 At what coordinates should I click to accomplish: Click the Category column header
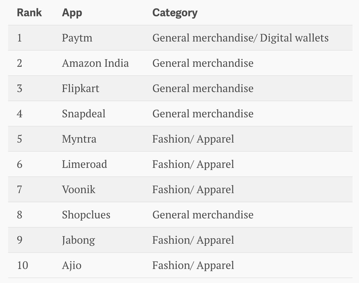pyautogui.click(x=175, y=13)
